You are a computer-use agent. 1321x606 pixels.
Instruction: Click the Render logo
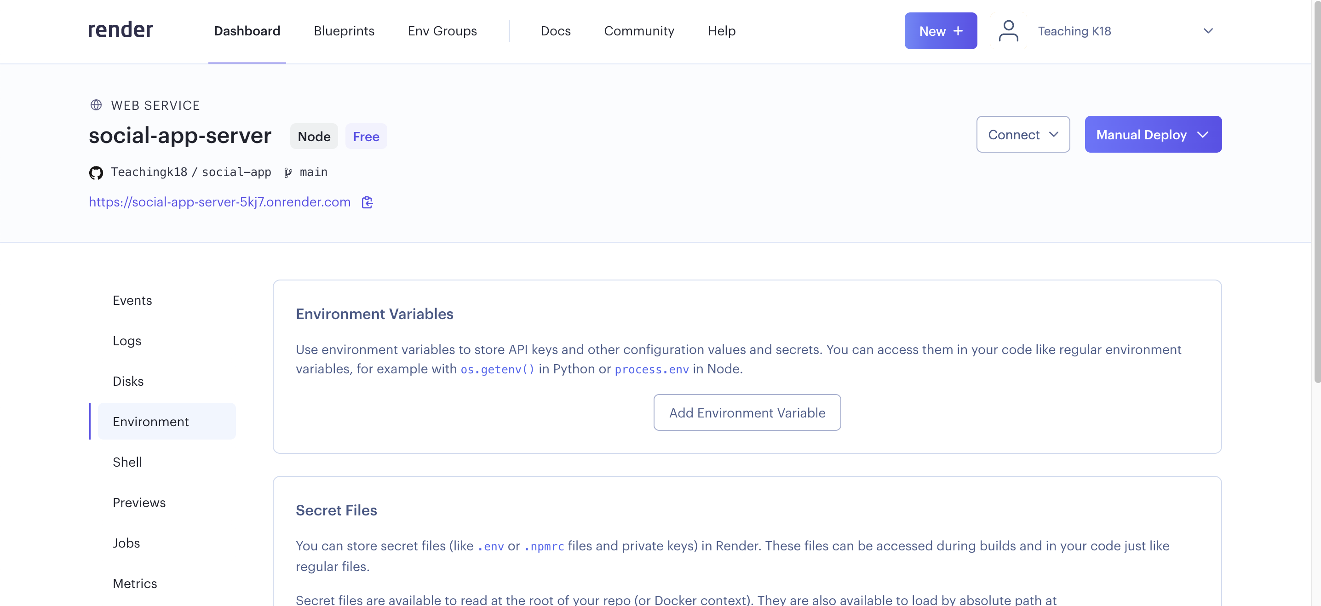121,30
